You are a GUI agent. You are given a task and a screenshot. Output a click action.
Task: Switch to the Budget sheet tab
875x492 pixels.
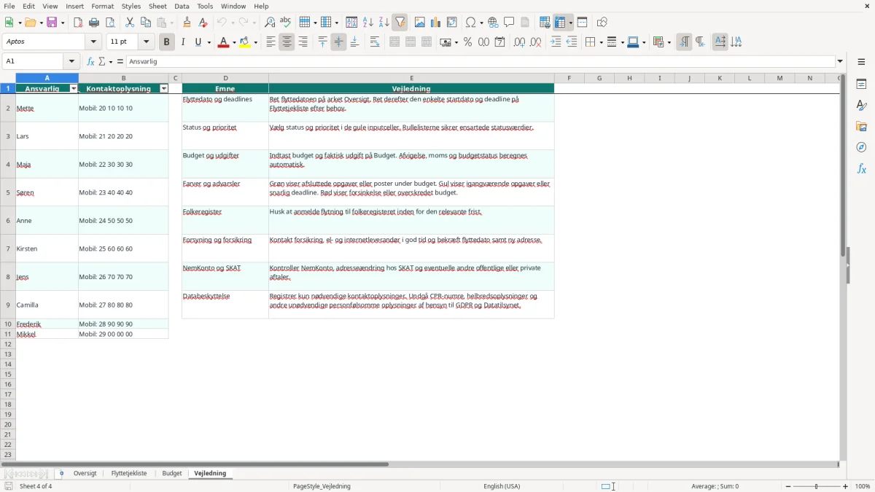click(x=172, y=474)
